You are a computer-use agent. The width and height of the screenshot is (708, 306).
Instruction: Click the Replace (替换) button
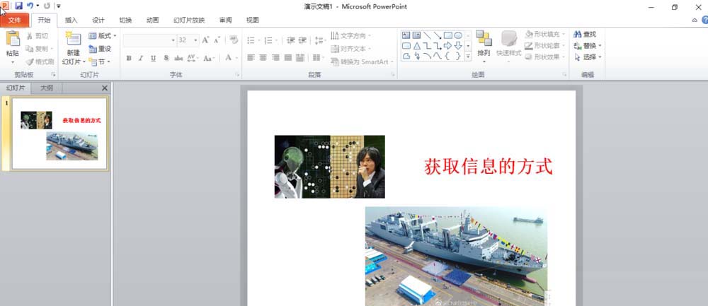coord(587,45)
